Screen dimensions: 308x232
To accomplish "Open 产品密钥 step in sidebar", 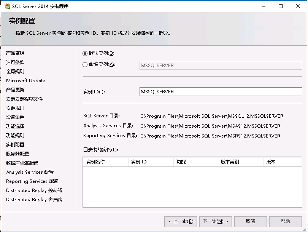I will click(15, 53).
